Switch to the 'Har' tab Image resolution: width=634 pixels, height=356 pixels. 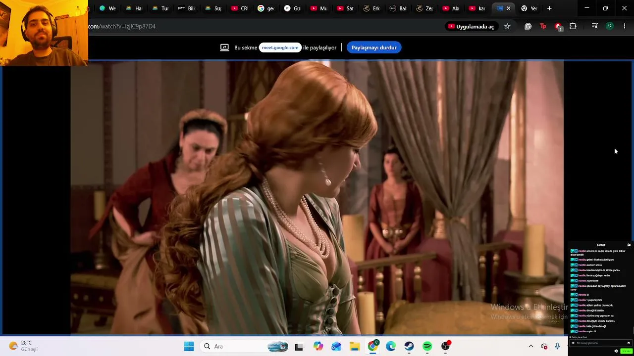coord(134,8)
